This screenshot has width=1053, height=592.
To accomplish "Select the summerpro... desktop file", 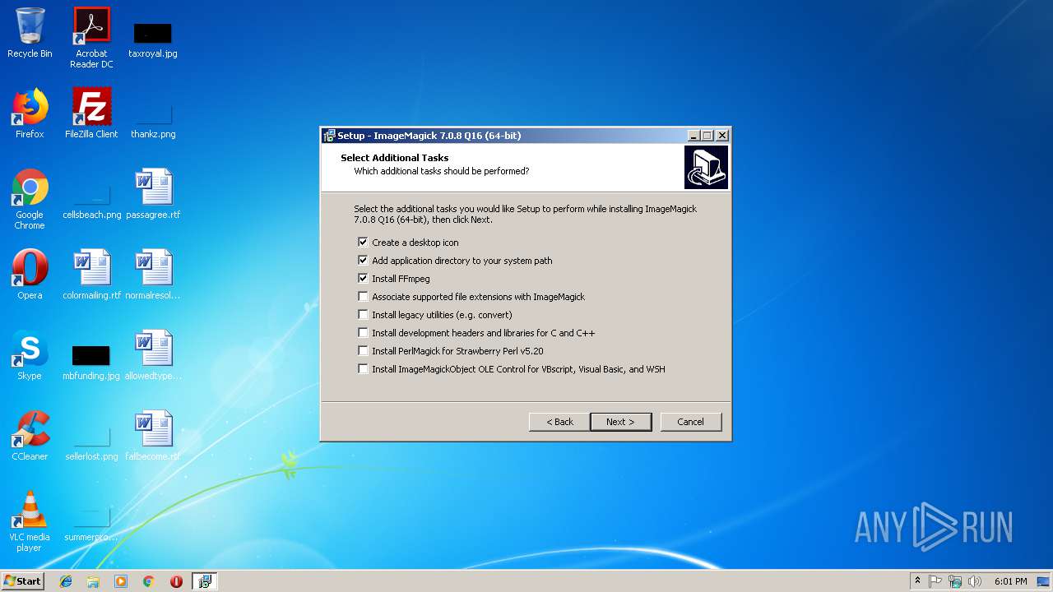I will click(91, 523).
